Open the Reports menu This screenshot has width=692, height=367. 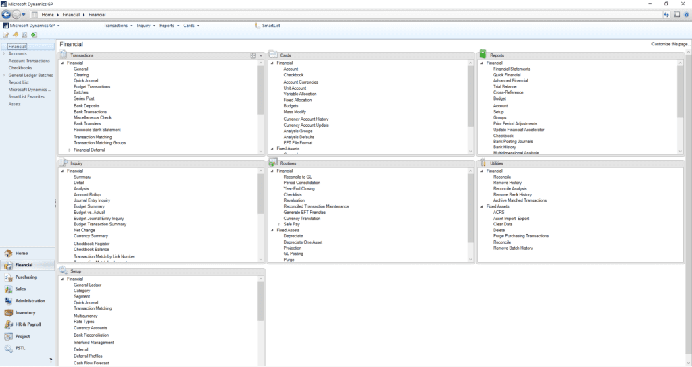coord(169,26)
